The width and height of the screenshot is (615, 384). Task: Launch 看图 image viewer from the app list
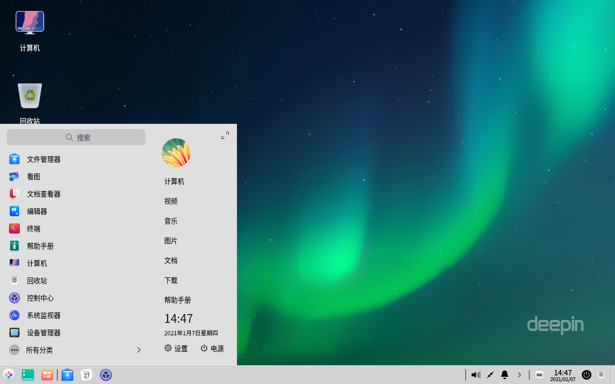(34, 177)
